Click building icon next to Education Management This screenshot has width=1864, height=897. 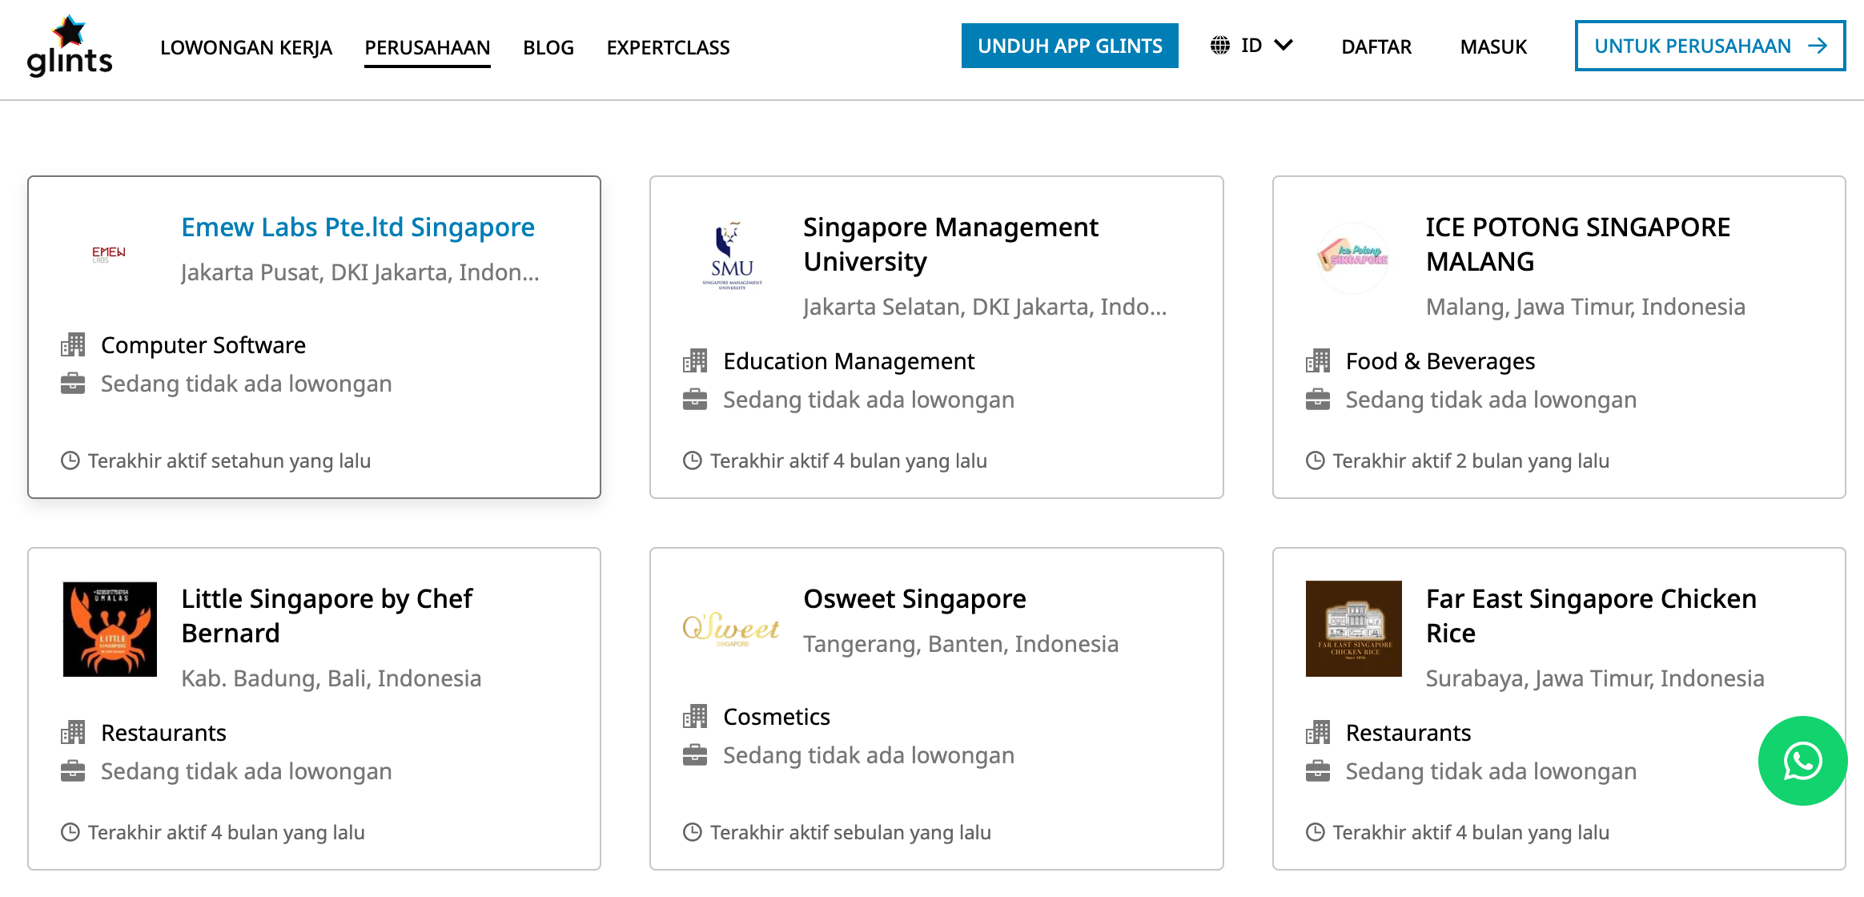[695, 361]
